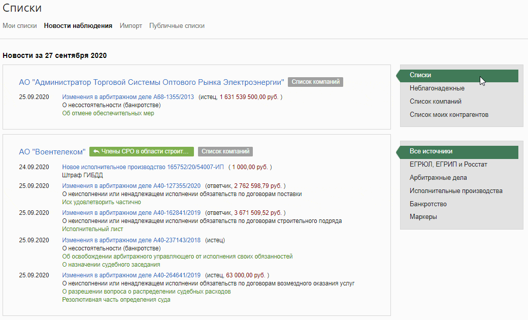Open the Мои списки tab
Viewport: 528px width, 320px height.
tap(19, 26)
